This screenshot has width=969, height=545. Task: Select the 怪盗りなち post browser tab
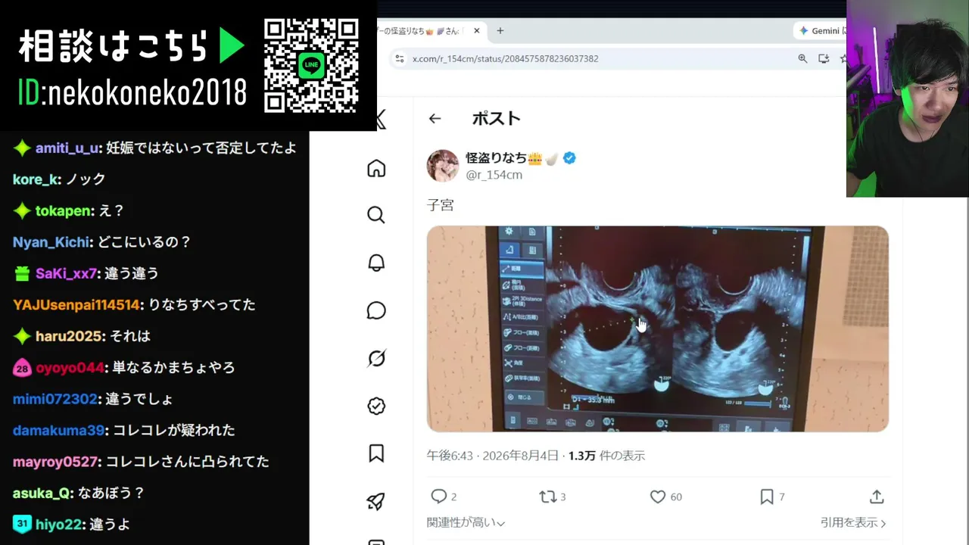[x=424, y=31]
